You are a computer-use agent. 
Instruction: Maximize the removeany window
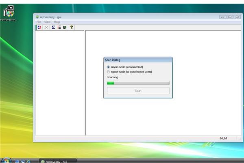pos(230,17)
